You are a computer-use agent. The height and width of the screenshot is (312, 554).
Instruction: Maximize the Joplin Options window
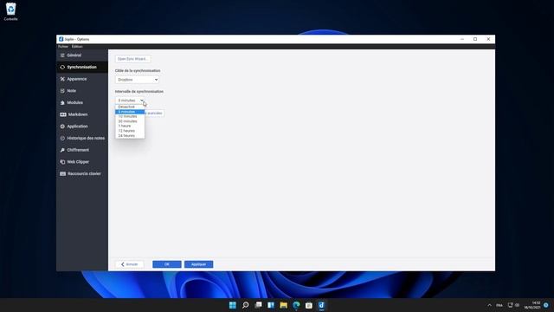(x=475, y=39)
